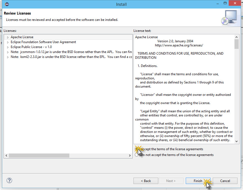Screen dimensions: 243x190
Task: Click the horizontal scrollbar thumb in the licenses list
Action: click(x=39, y=155)
